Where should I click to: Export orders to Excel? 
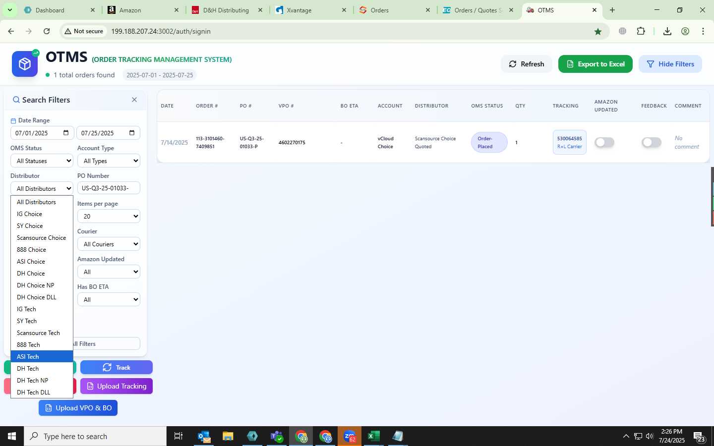click(595, 64)
